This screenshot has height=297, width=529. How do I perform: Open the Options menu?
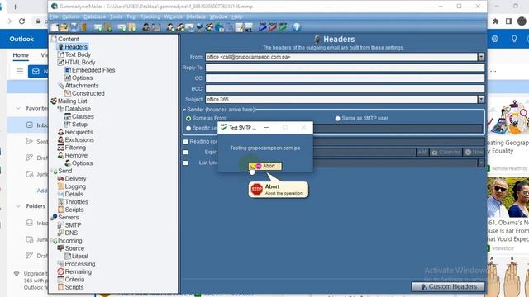[x=70, y=16]
